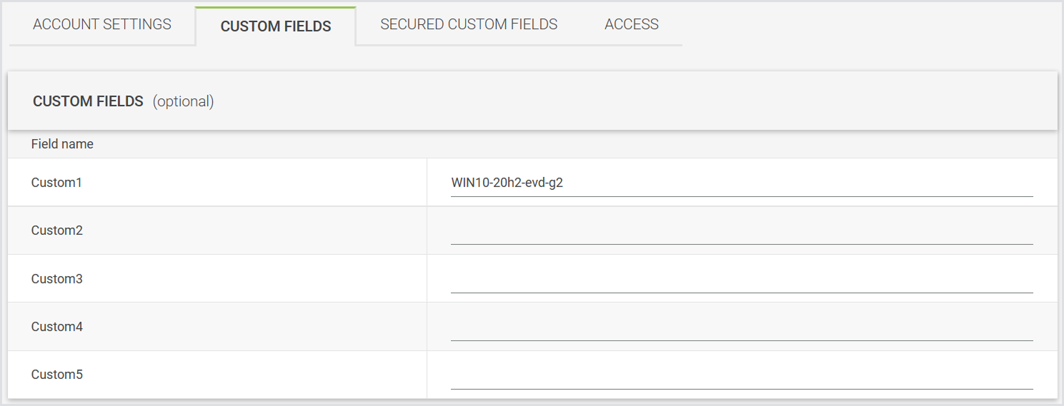Click the Field name column header

pos(62,144)
